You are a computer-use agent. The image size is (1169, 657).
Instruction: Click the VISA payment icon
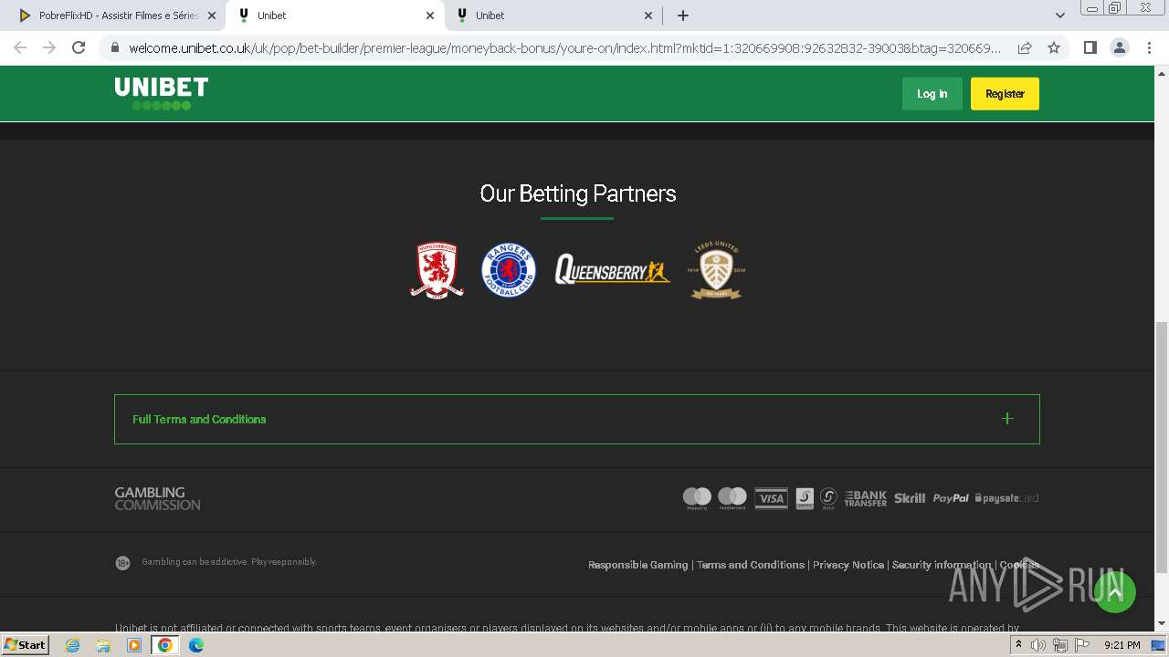771,498
